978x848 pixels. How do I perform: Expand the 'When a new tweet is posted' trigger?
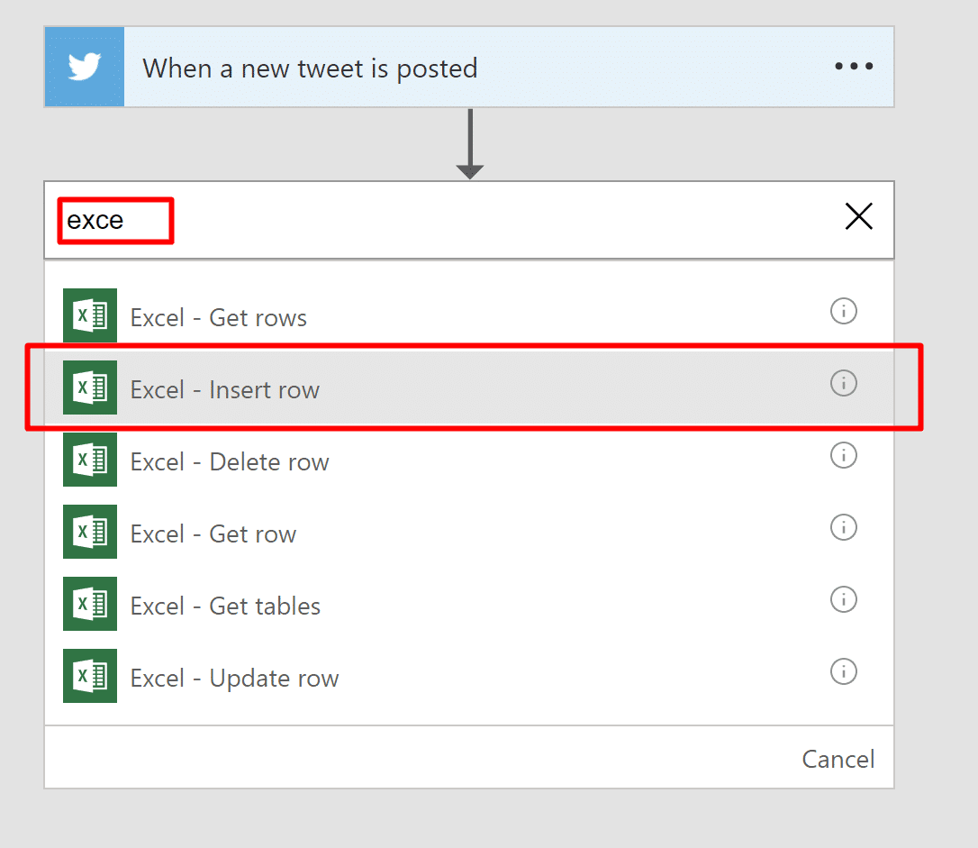pos(469,67)
